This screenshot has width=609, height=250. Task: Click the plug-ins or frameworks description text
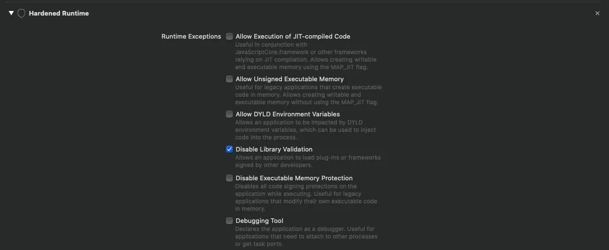307,161
